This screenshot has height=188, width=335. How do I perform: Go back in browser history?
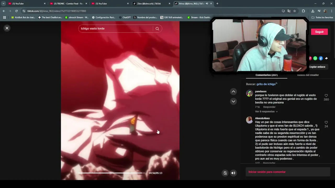(x=4, y=11)
